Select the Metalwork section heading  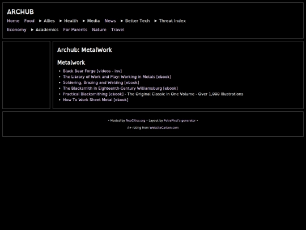point(71,62)
